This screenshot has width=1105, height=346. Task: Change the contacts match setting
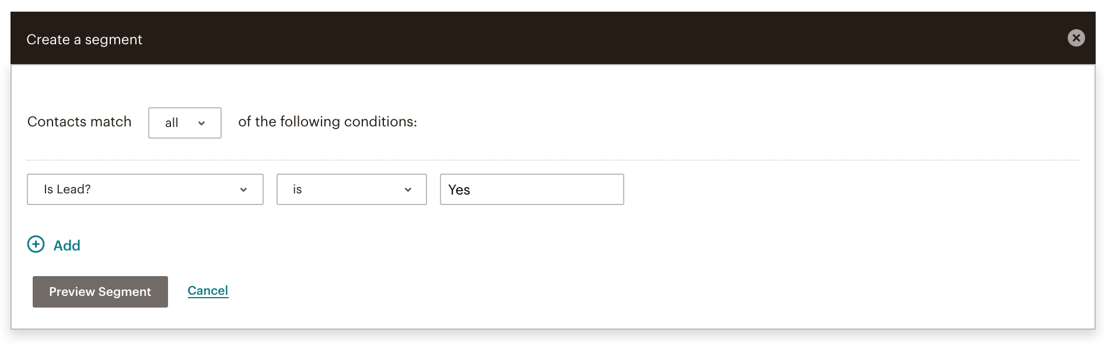[x=184, y=123]
